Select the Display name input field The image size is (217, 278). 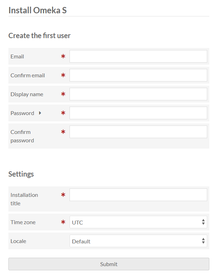138,94
